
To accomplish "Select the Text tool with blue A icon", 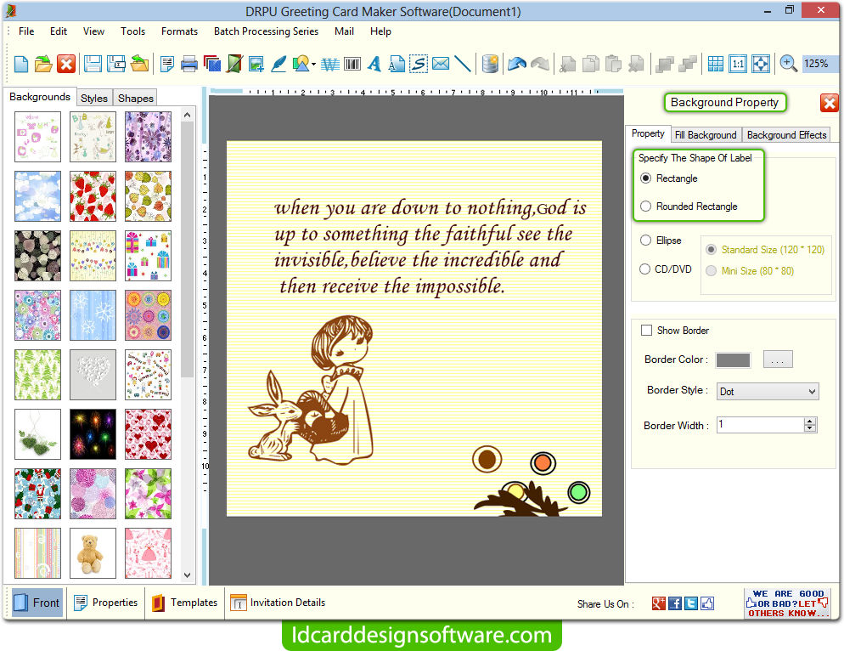I will pos(374,63).
